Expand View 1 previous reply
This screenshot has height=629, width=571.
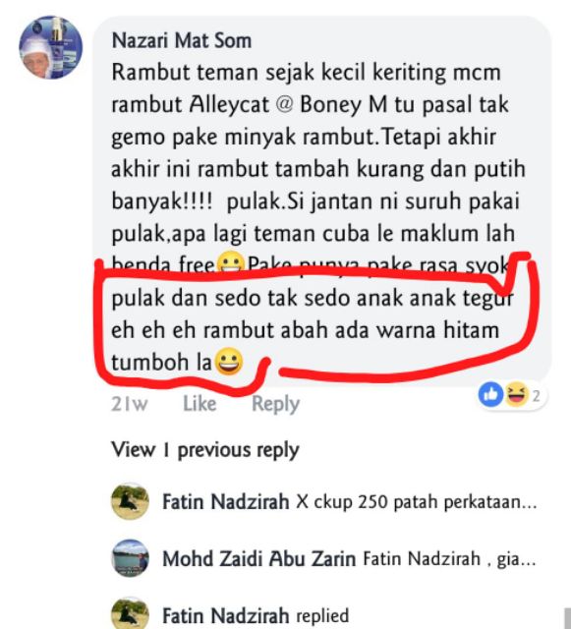(205, 450)
